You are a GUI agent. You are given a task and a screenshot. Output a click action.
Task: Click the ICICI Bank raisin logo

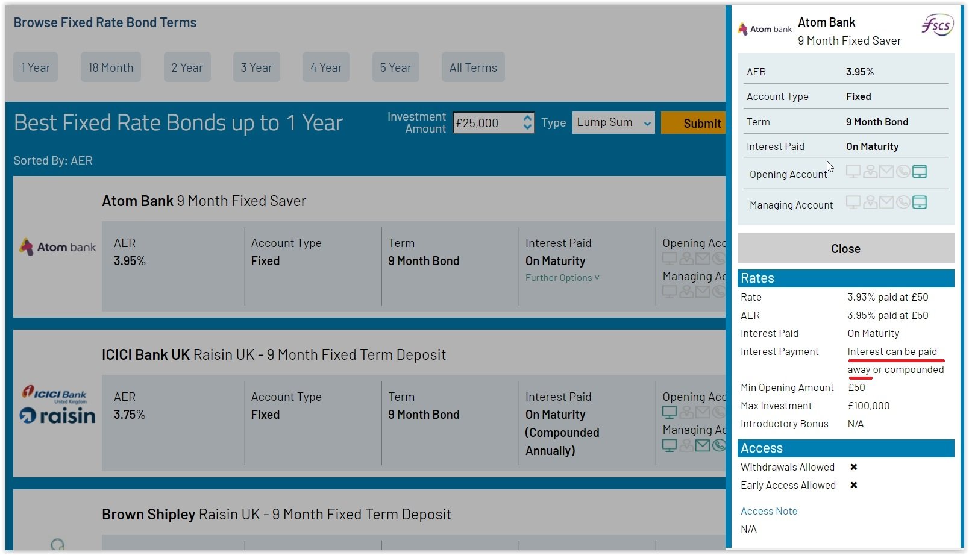[58, 405]
